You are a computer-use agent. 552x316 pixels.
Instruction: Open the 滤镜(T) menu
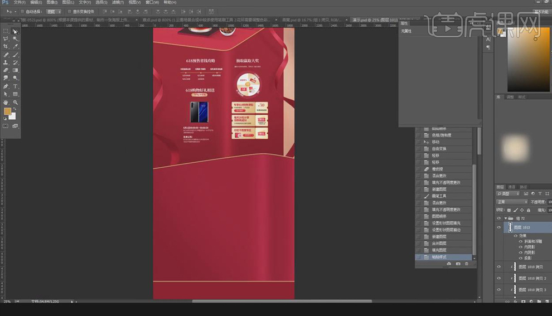[x=118, y=2]
